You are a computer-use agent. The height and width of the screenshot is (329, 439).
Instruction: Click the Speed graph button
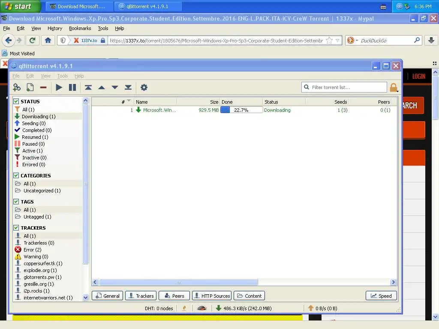pyautogui.click(x=381, y=296)
